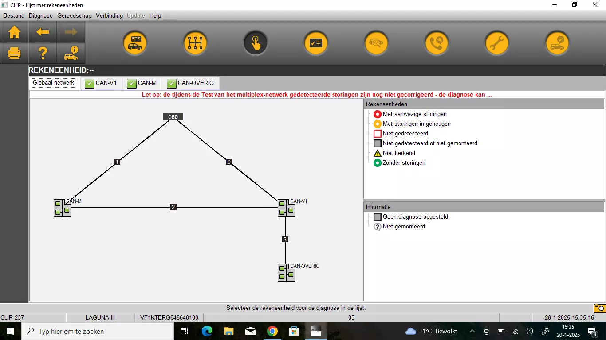Select the Globaal netwerk tab
The width and height of the screenshot is (606, 340).
[x=54, y=83]
